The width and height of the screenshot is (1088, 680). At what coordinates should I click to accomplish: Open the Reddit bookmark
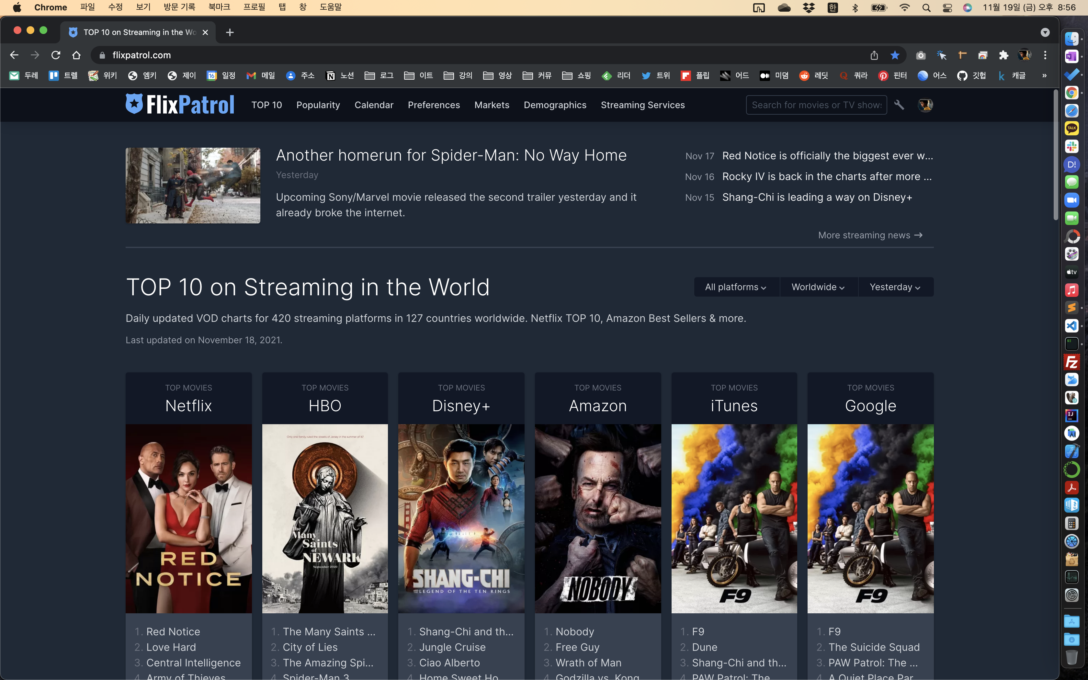click(814, 75)
